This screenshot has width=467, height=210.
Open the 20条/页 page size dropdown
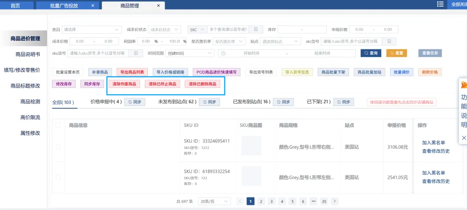214,201
